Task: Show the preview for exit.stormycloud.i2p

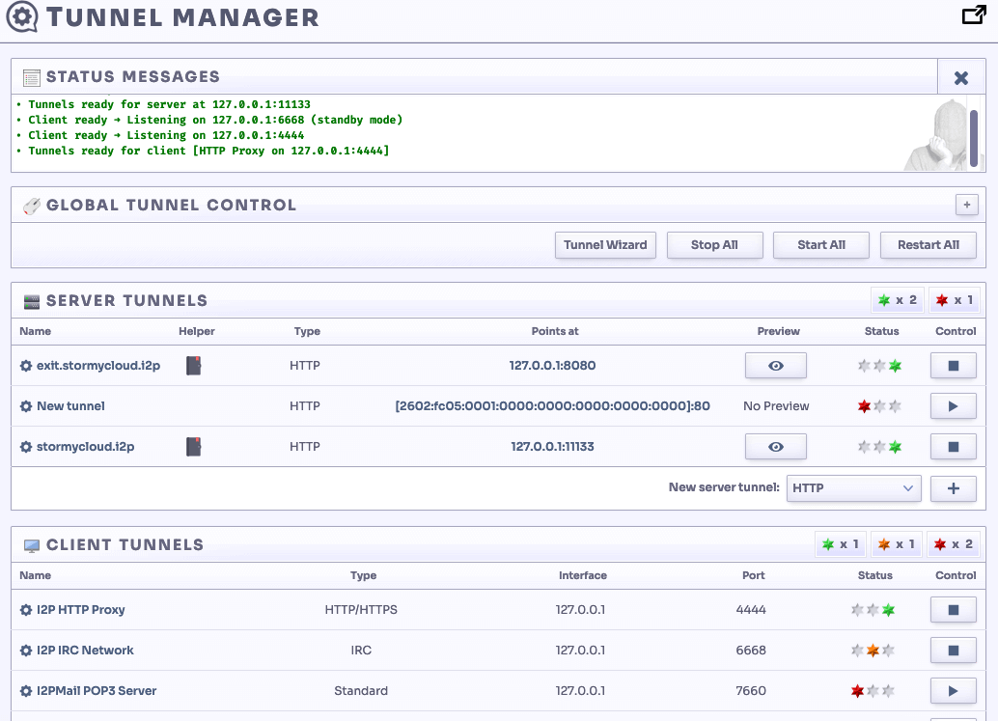Action: [x=775, y=365]
